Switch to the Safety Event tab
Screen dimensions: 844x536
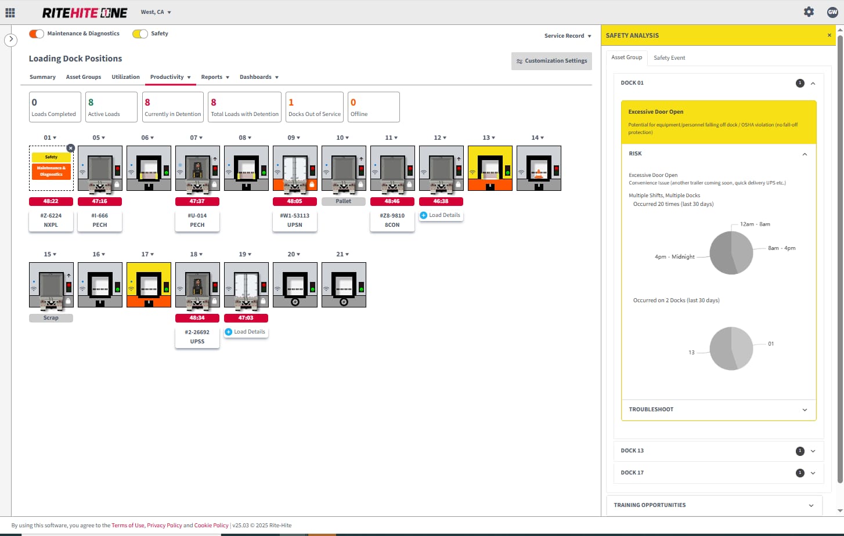point(669,58)
